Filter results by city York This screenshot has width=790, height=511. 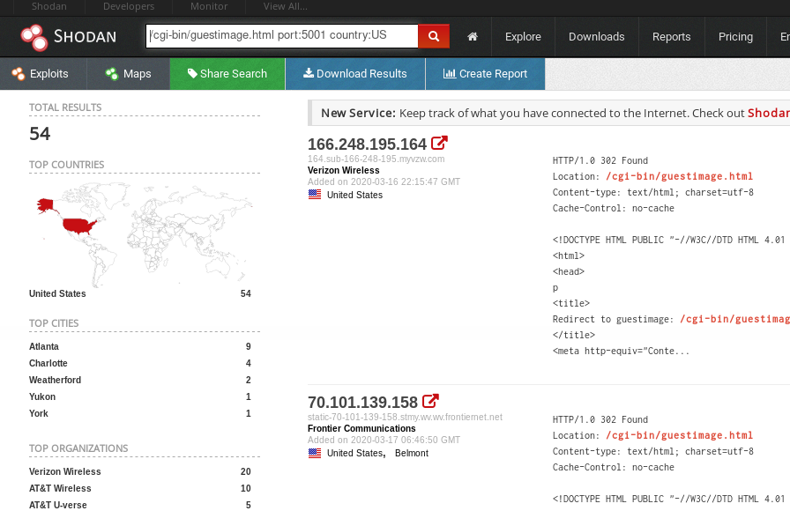[39, 413]
